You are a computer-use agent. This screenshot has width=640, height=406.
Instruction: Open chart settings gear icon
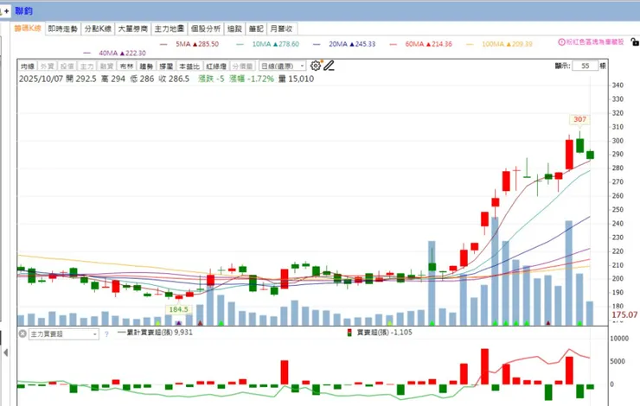click(x=316, y=66)
